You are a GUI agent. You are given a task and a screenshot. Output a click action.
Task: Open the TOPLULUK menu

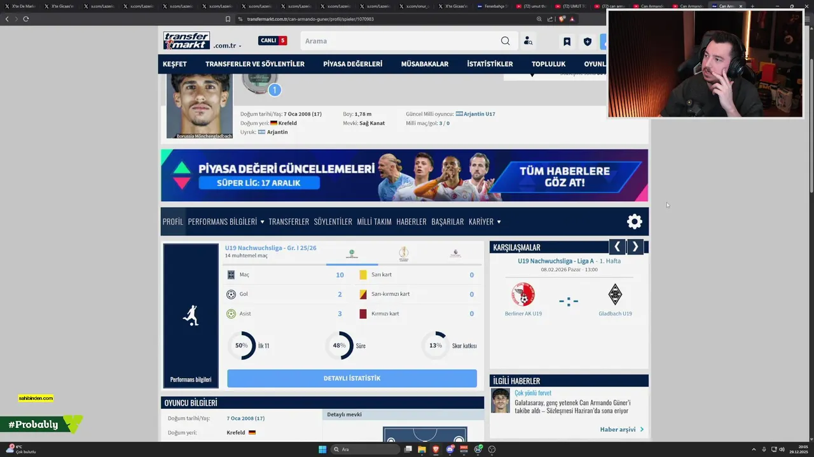click(549, 64)
